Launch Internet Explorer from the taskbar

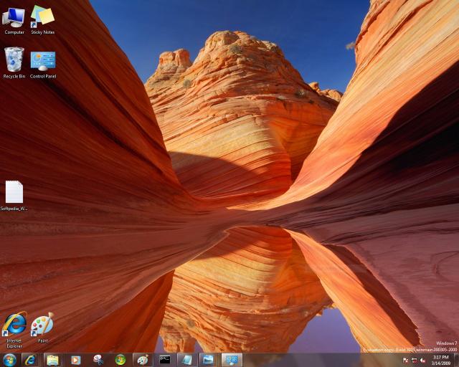coord(30,360)
